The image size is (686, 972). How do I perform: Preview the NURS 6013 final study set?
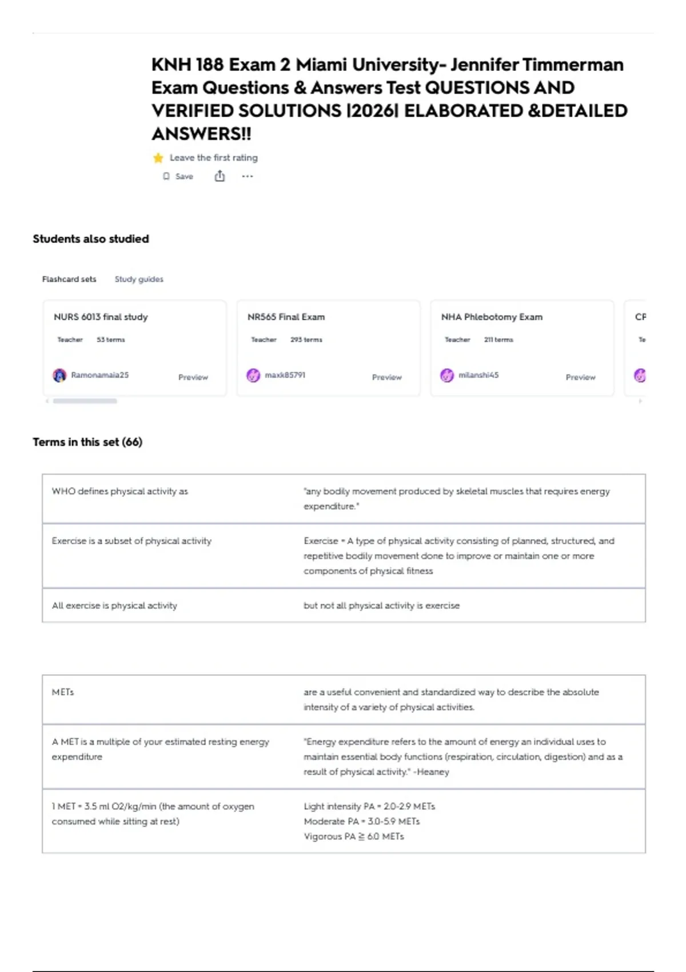click(x=193, y=377)
